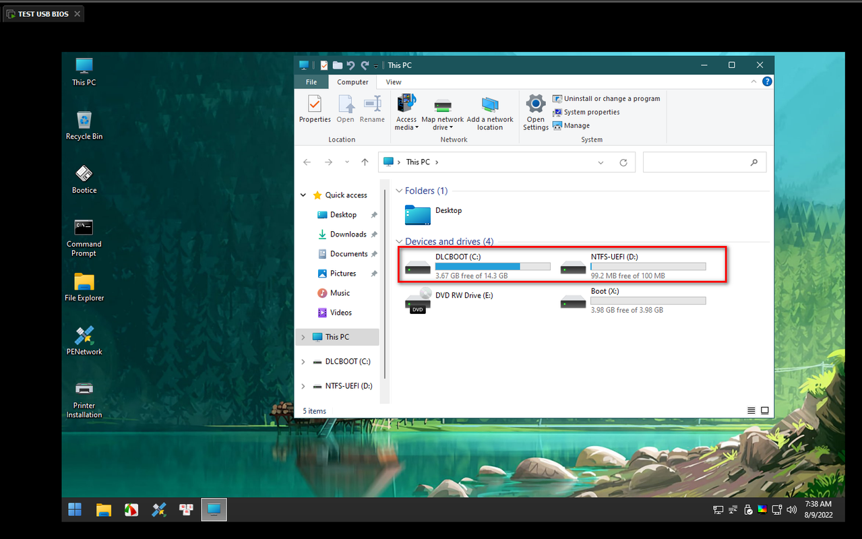862x539 pixels.
Task: Go forward with the Forward arrow
Action: pos(328,162)
